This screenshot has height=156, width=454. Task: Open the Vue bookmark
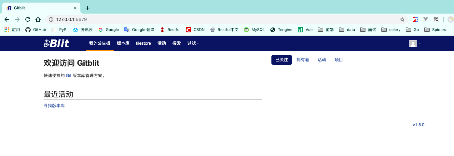click(x=305, y=30)
